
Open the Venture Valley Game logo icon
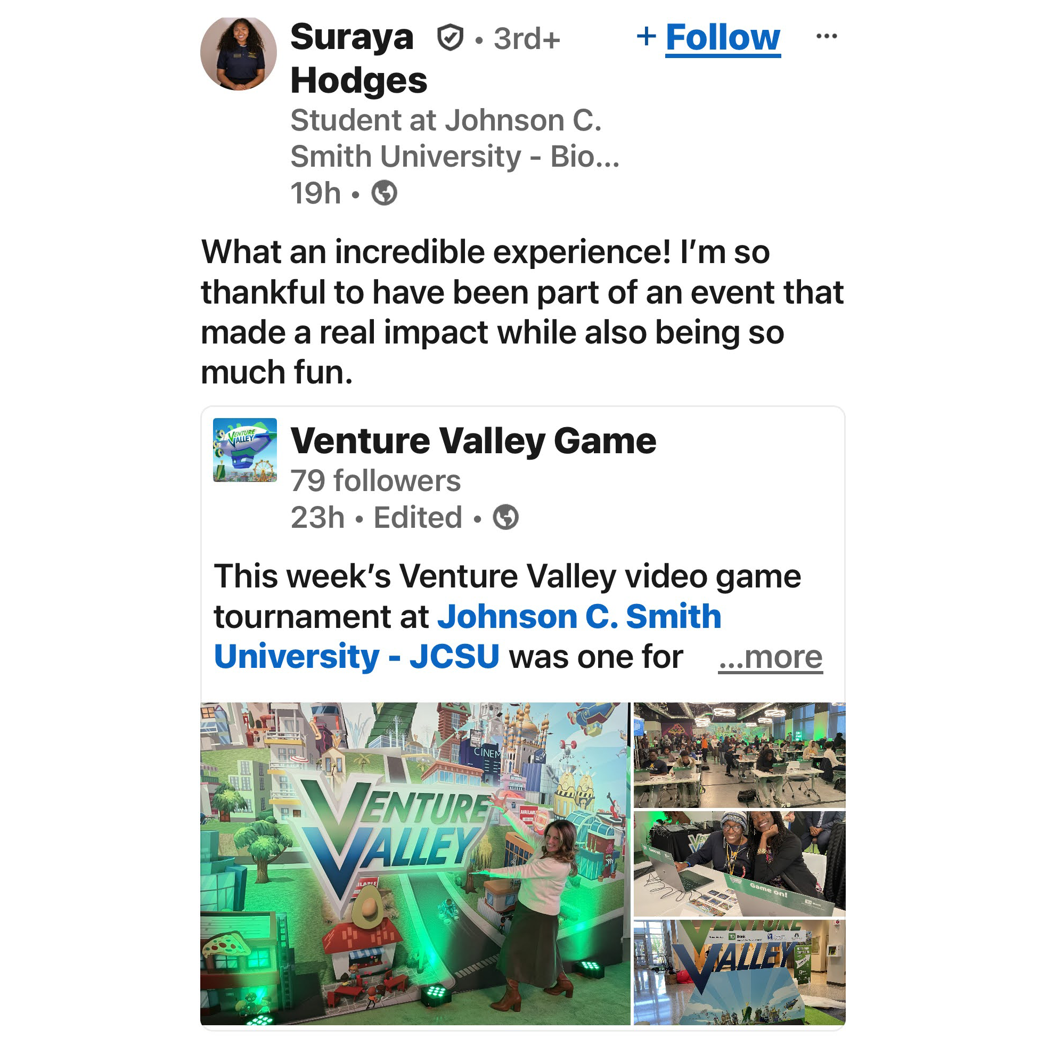pyautogui.click(x=244, y=450)
